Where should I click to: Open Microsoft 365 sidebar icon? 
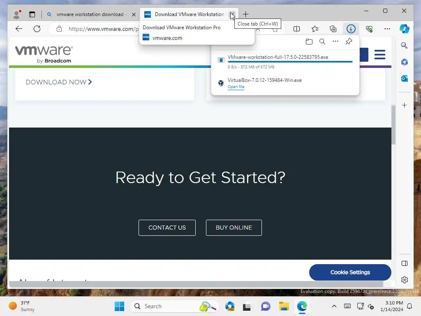[405, 62]
